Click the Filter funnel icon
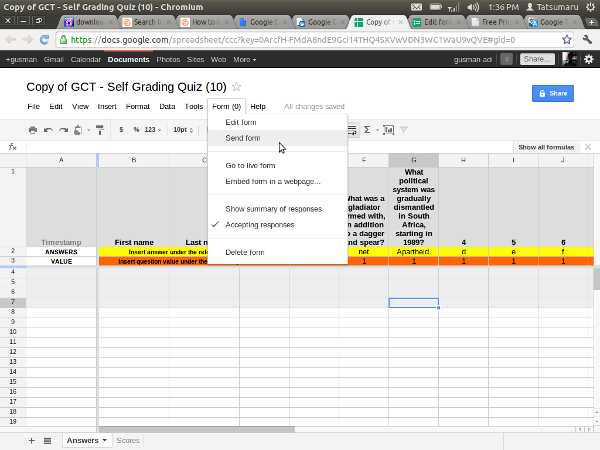The width and height of the screenshot is (600, 450). [x=403, y=130]
